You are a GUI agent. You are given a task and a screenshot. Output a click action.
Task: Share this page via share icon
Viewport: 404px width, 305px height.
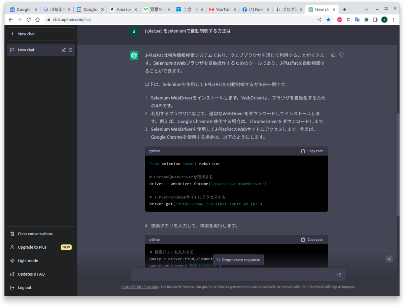tap(319, 20)
